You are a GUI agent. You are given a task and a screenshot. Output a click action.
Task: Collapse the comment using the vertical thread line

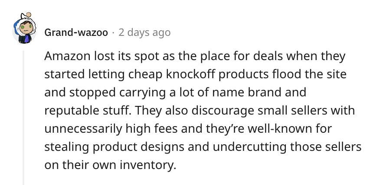(x=23, y=118)
